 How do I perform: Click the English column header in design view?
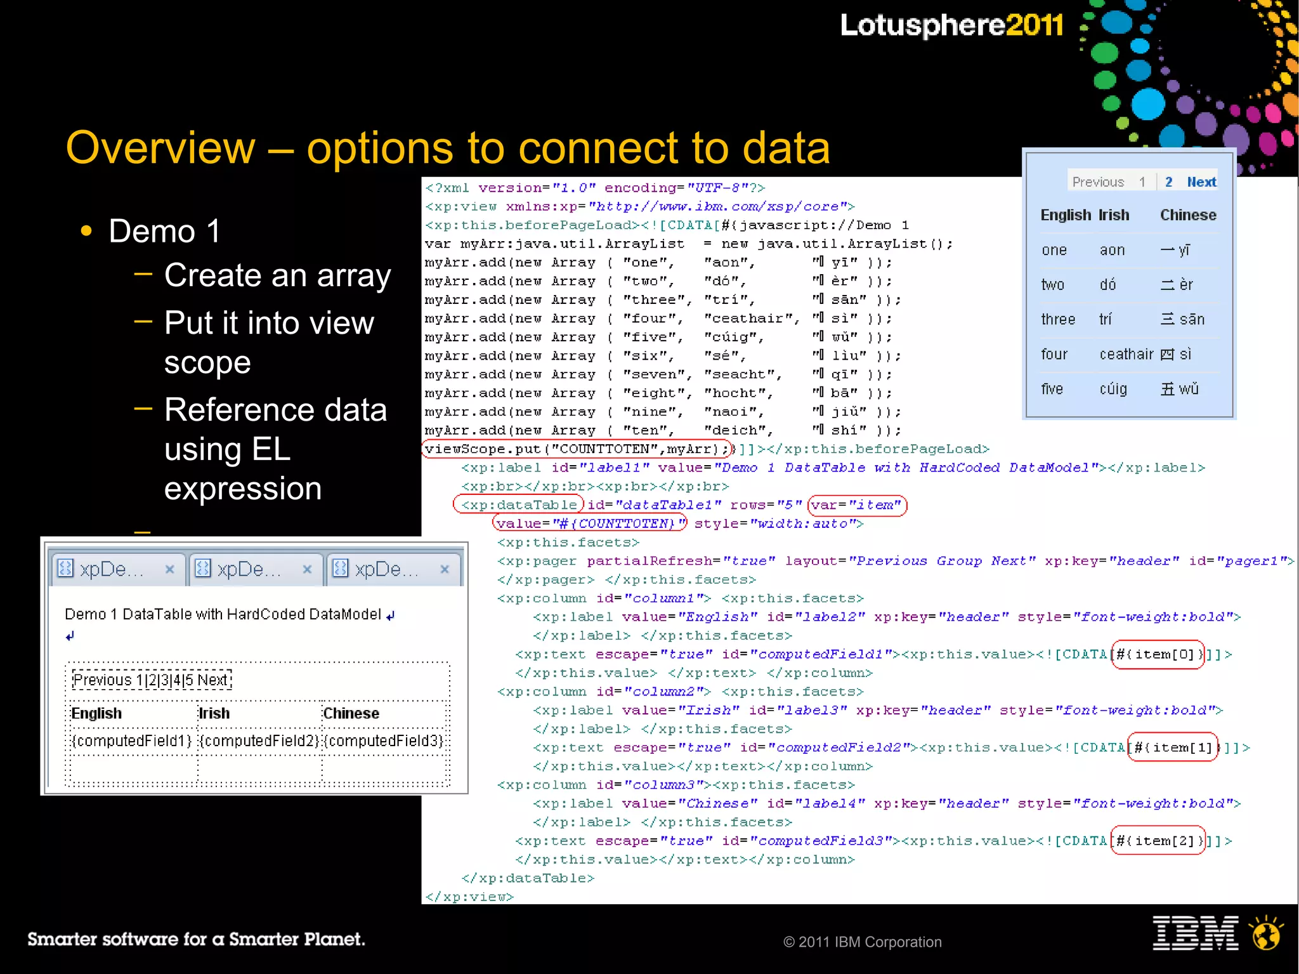[x=96, y=713]
